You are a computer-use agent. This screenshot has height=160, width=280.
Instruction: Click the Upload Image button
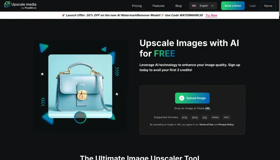[x=192, y=98]
